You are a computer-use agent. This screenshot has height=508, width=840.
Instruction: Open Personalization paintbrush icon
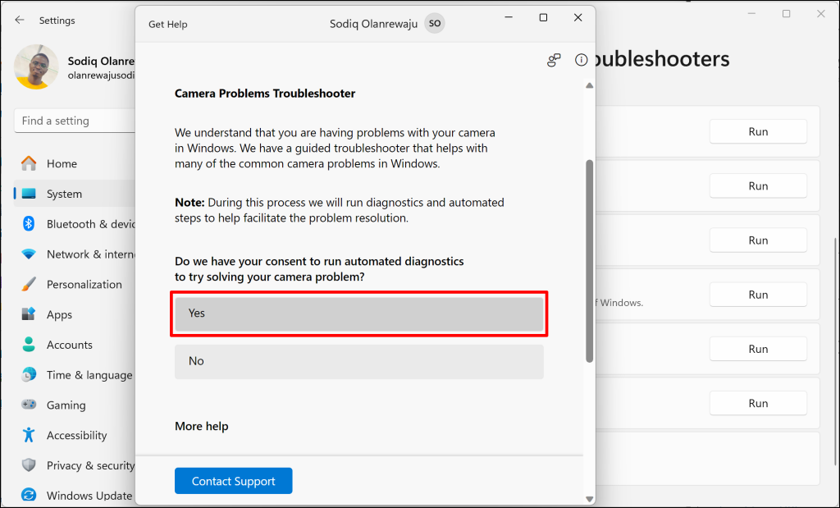[x=29, y=285]
